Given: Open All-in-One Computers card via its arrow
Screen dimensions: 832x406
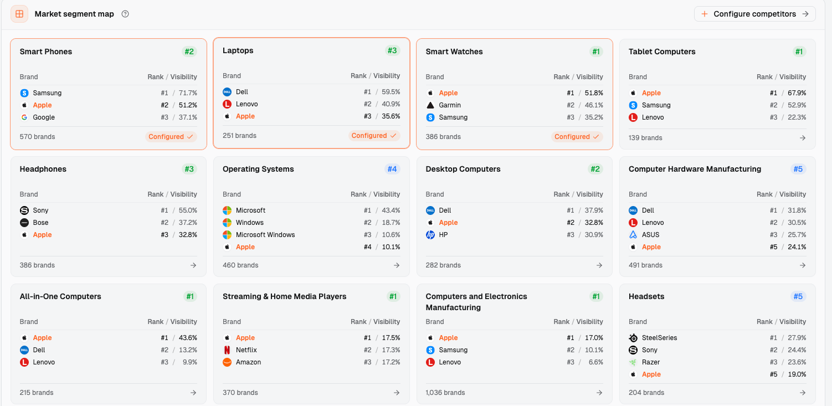Looking at the screenshot, I should 193,393.
